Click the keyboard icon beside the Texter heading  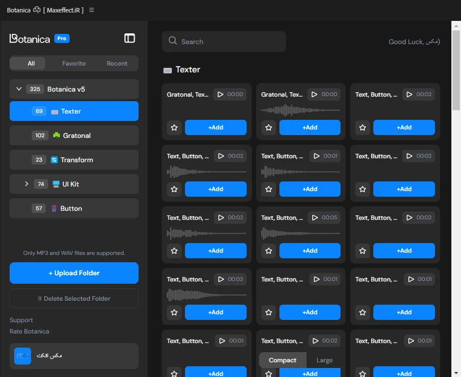(167, 70)
